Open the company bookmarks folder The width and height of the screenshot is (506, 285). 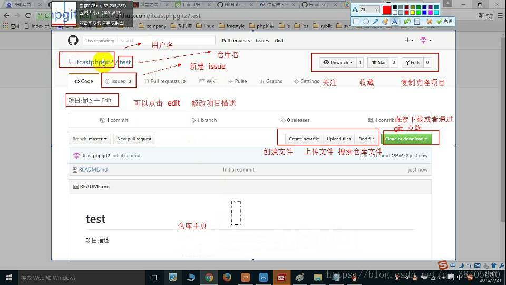click(152, 26)
